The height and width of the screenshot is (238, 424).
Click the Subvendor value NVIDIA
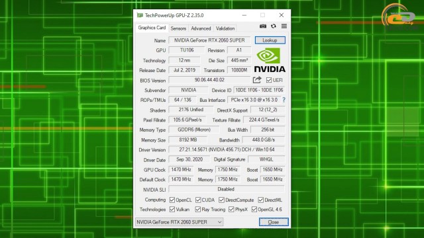[x=188, y=90]
